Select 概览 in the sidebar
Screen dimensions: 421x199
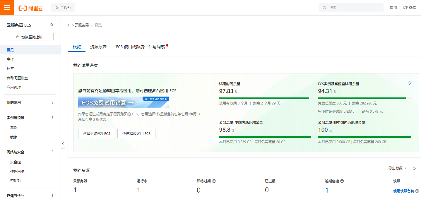click(x=30, y=50)
